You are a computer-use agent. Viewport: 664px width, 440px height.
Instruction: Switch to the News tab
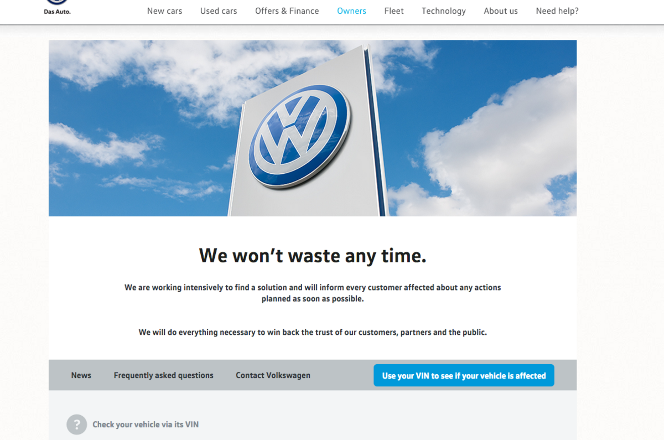(x=81, y=375)
